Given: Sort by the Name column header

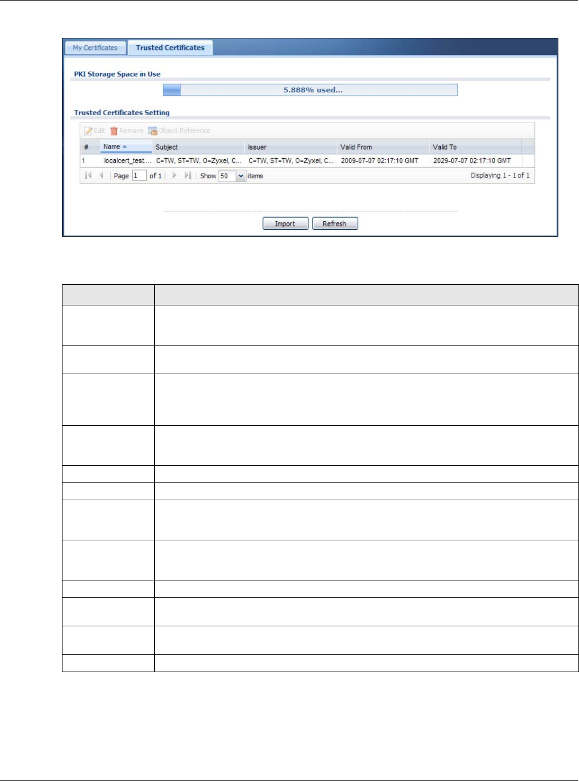Looking at the screenshot, I should (126, 147).
